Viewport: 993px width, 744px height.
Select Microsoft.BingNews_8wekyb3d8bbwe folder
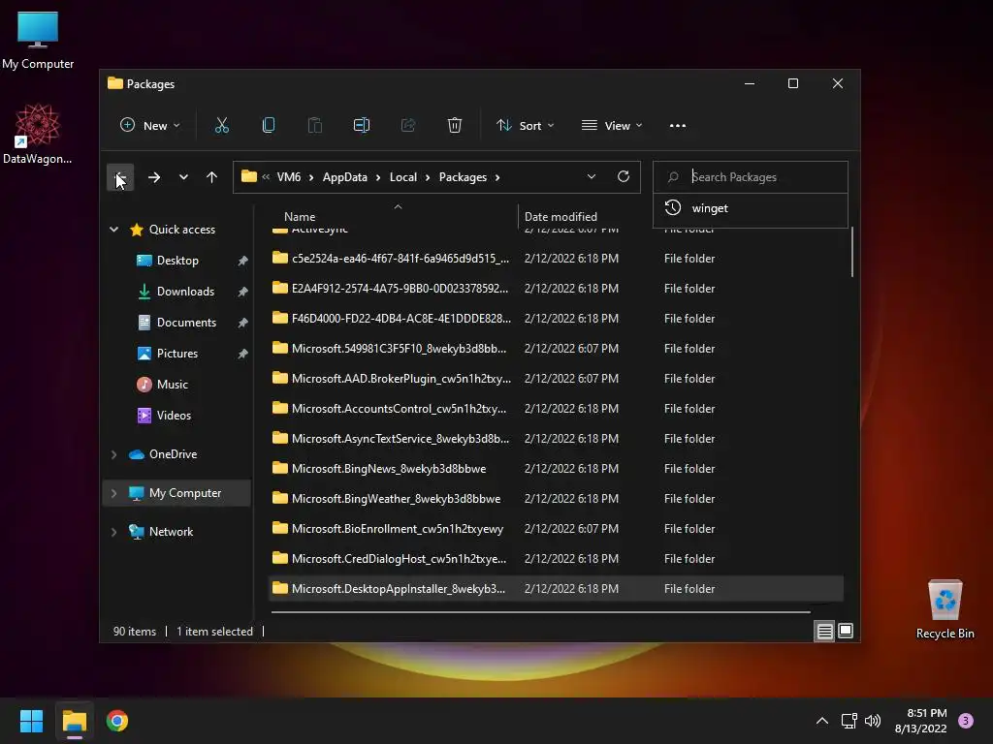click(556, 469)
